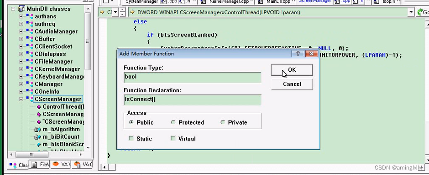Collapse the MainDll classes root node
This screenshot has height=175, width=429.
(x=13, y=9)
